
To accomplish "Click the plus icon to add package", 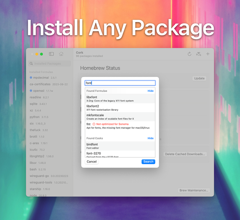I will pyautogui.click(x=208, y=54).
